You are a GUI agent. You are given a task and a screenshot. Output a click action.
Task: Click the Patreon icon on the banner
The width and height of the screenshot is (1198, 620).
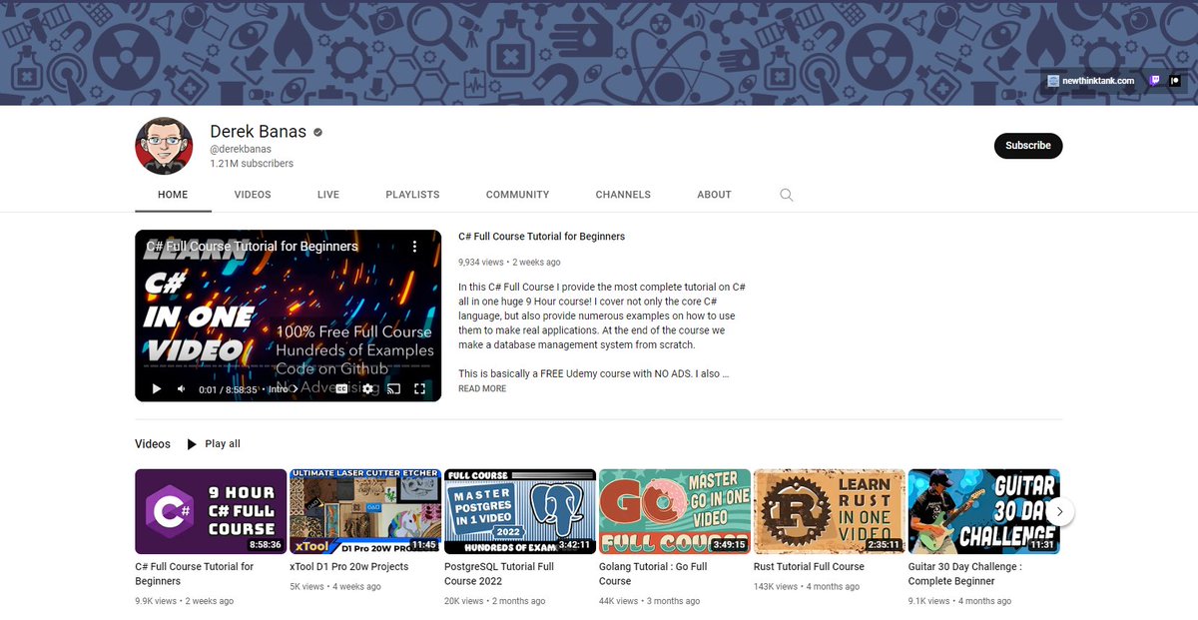[1176, 80]
